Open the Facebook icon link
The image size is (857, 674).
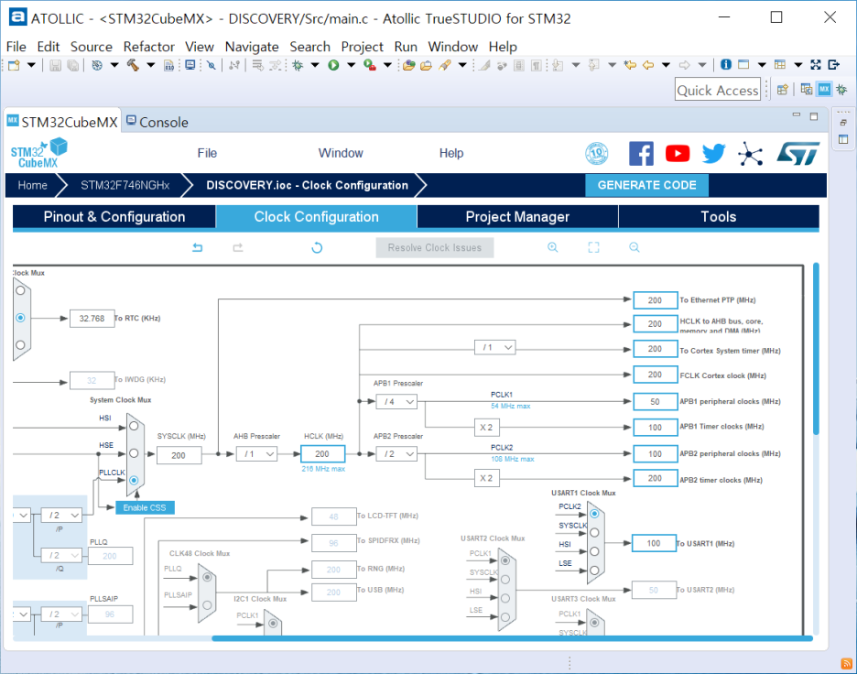click(x=641, y=154)
